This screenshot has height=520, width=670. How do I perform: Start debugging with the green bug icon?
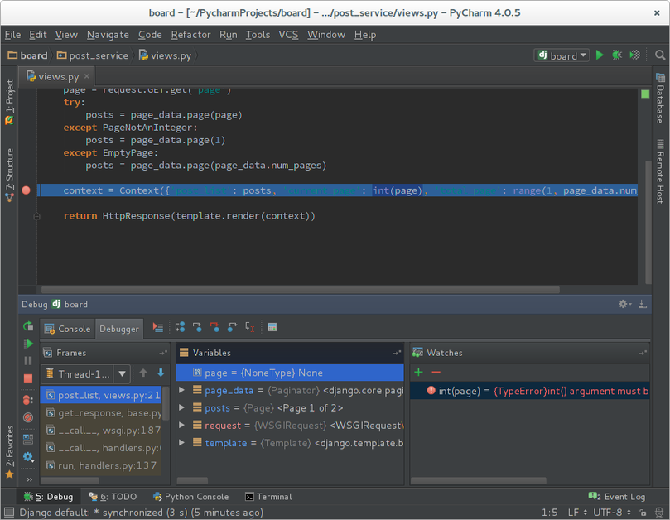pos(617,55)
